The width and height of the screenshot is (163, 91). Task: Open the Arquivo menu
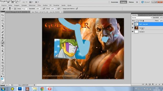coord(4,5)
